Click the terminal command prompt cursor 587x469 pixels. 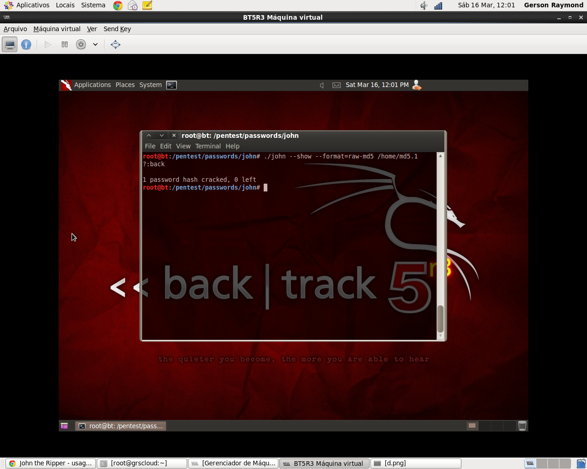[x=265, y=187]
